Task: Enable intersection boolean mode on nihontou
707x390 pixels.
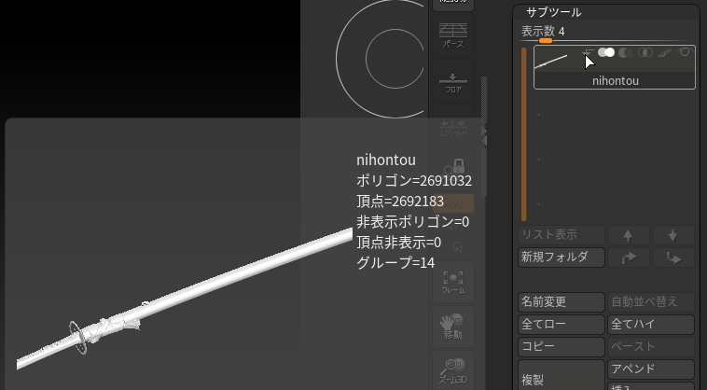Action: click(x=645, y=53)
